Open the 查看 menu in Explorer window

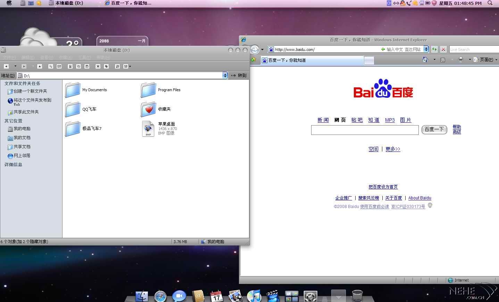click(47, 58)
